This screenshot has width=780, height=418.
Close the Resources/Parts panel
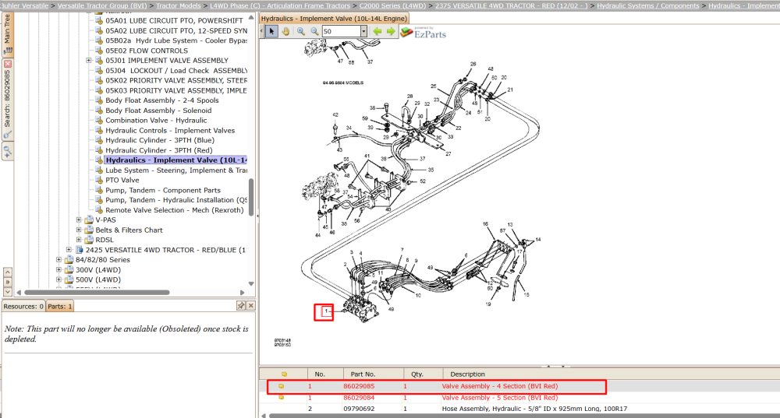click(250, 306)
